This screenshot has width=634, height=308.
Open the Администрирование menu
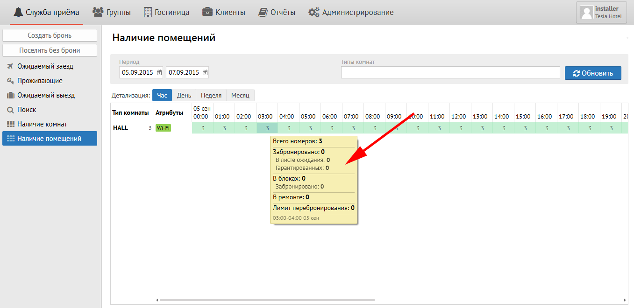pos(351,12)
